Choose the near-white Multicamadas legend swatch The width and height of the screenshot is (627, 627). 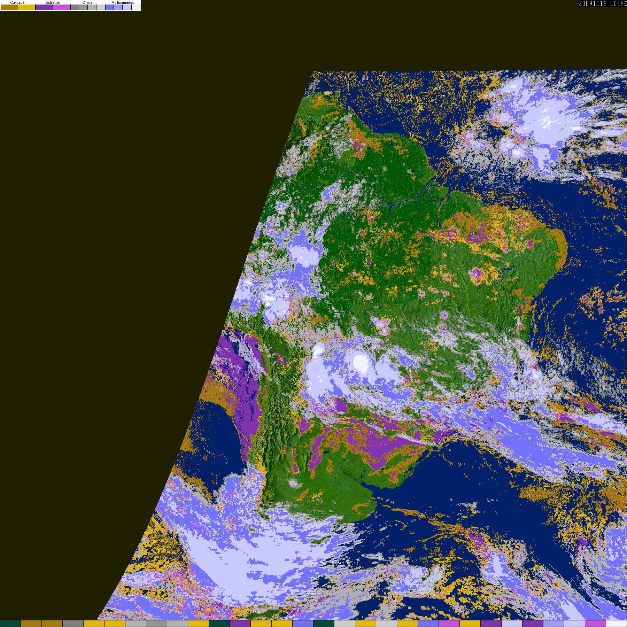pos(136,7)
